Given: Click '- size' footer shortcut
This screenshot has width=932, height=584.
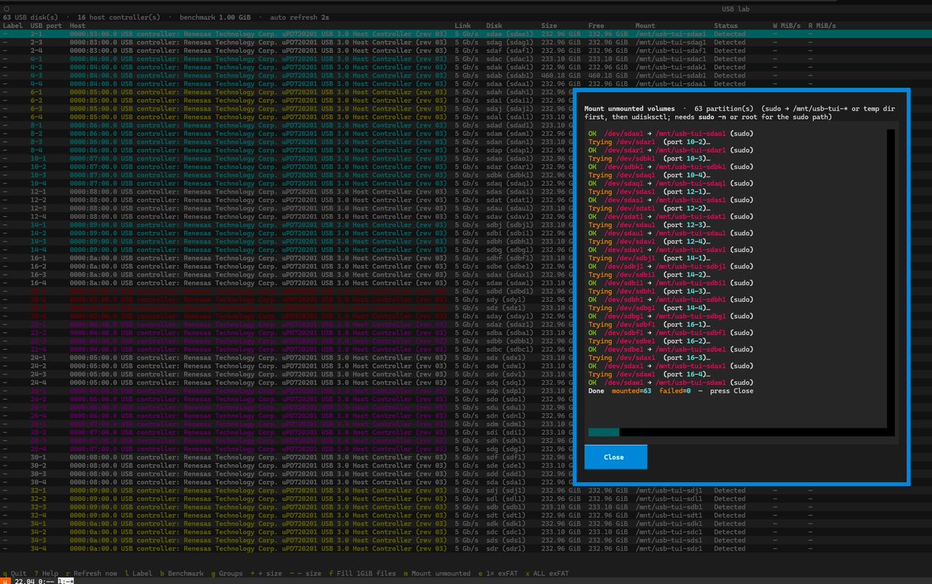Looking at the screenshot, I should point(305,573).
